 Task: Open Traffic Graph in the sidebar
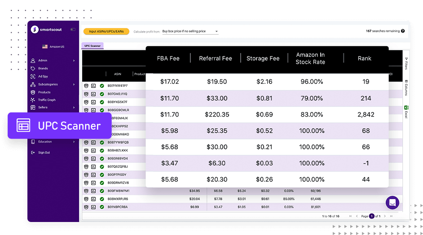(x=47, y=100)
